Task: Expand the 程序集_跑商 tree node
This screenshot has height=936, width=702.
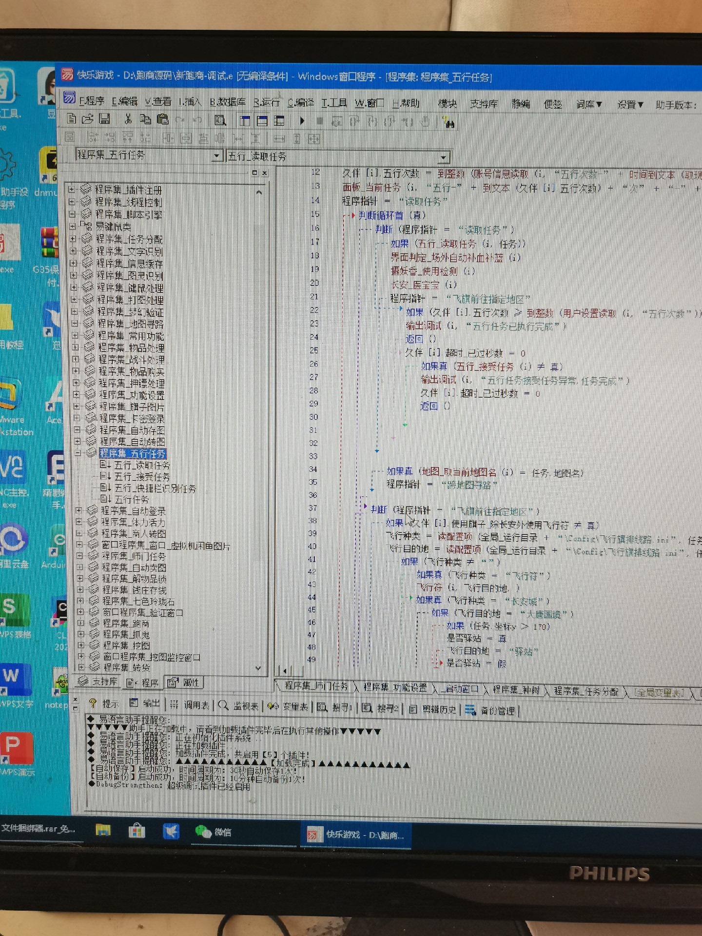Action: click(x=81, y=623)
